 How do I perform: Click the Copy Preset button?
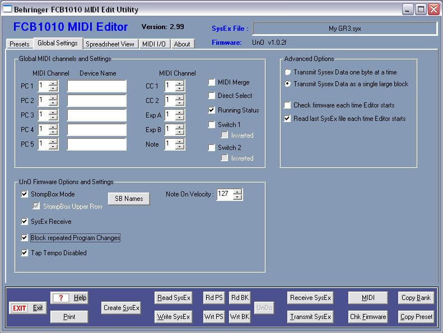click(x=416, y=317)
